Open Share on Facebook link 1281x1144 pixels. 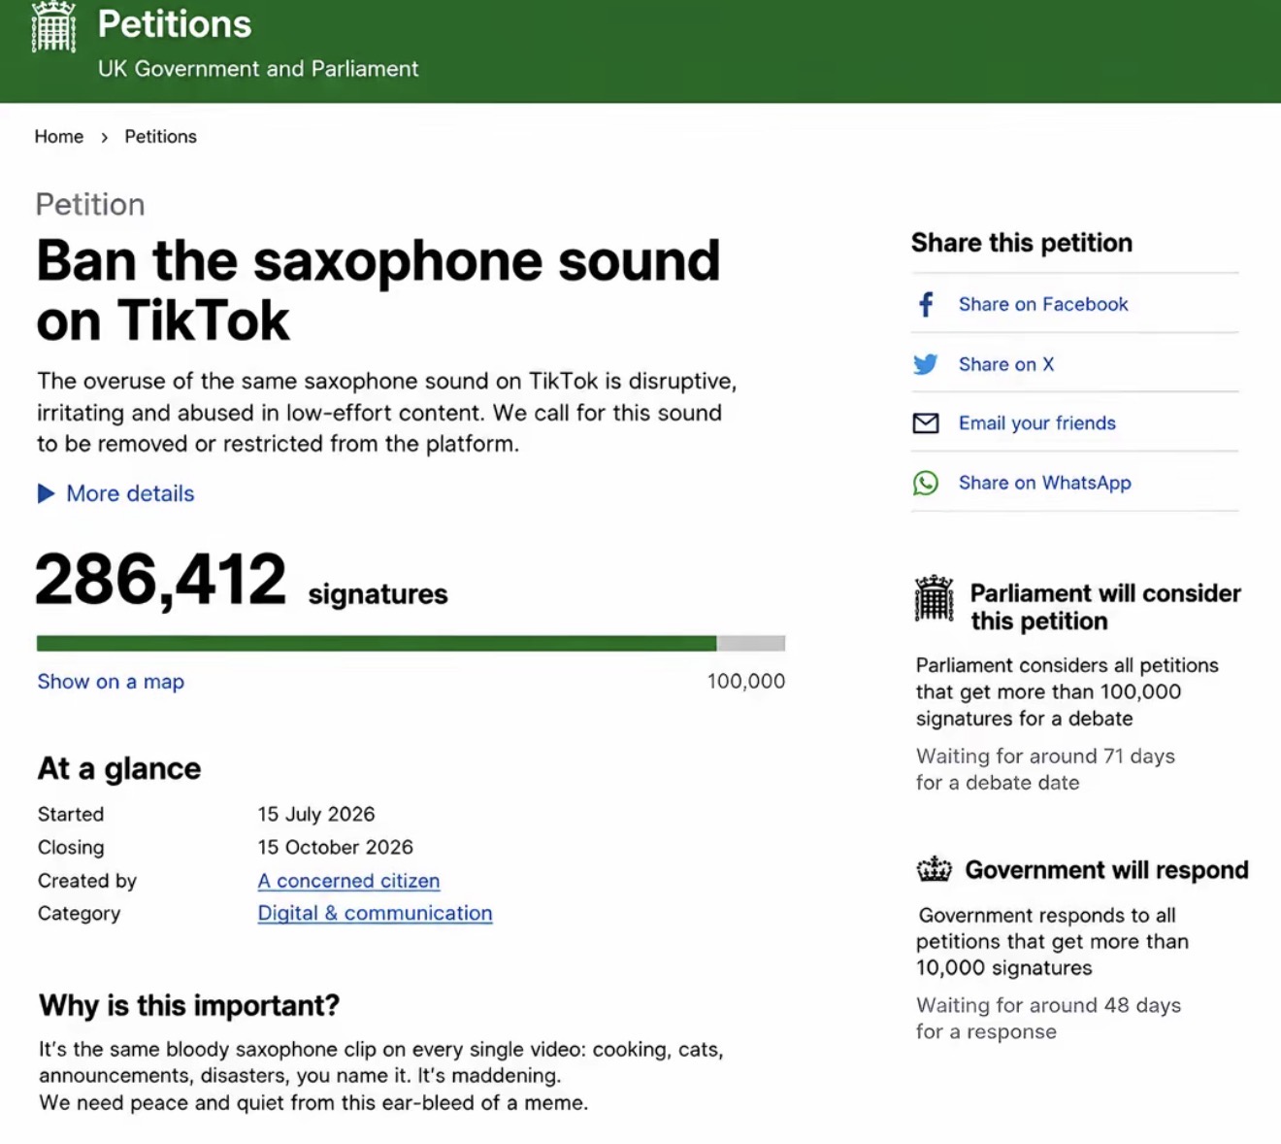pyautogui.click(x=1043, y=304)
